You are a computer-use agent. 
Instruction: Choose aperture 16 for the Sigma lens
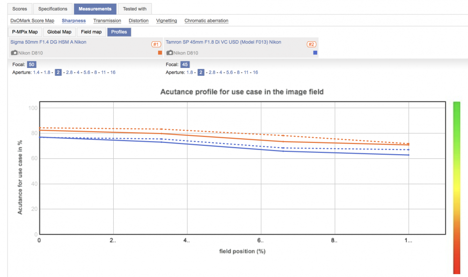click(x=113, y=72)
